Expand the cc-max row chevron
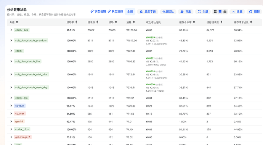The image size is (263, 145). (11, 106)
